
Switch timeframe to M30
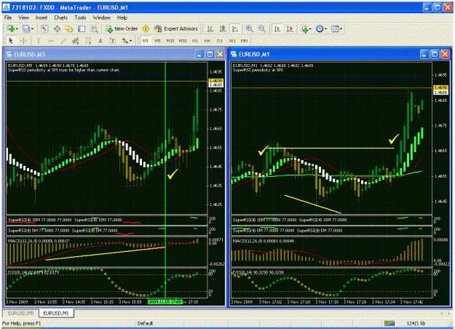[x=183, y=41]
